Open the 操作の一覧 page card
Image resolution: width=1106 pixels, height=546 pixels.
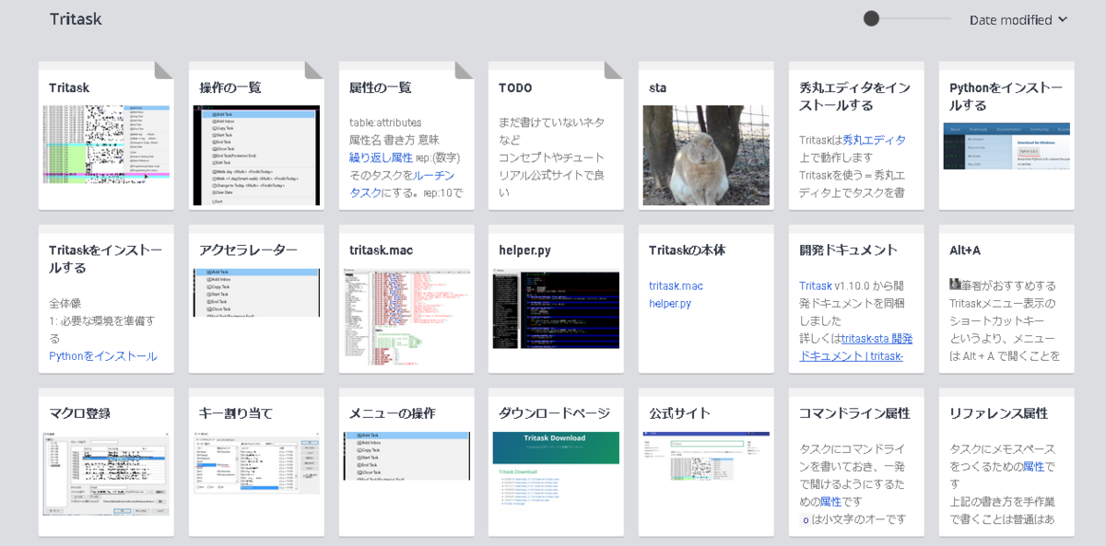click(256, 136)
